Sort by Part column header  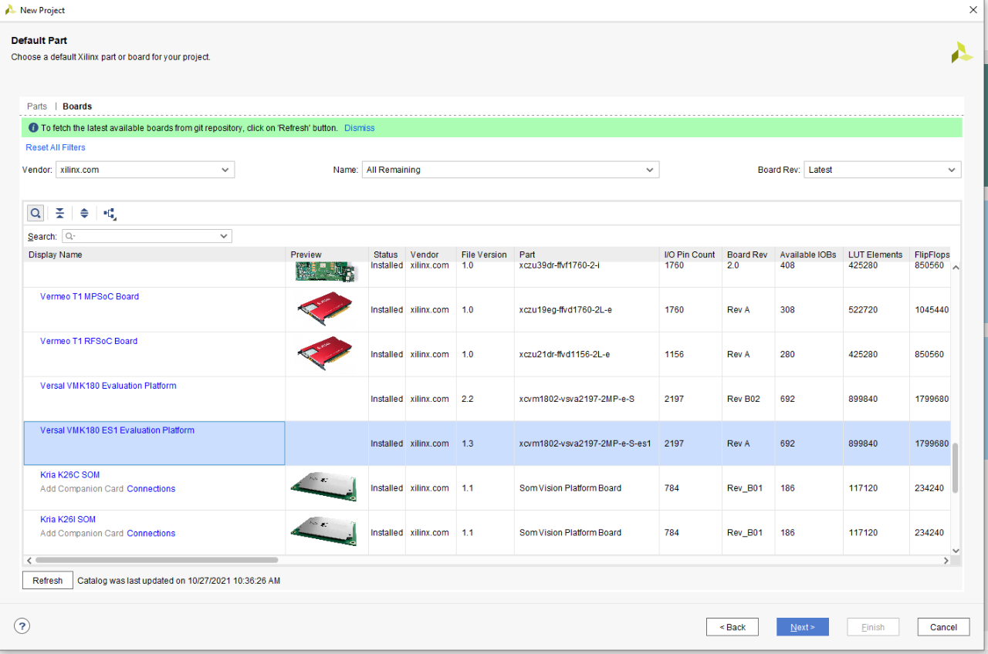(587, 255)
